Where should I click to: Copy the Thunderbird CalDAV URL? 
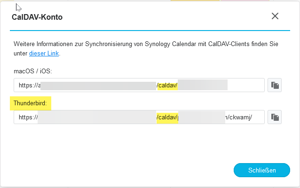tap(275, 117)
